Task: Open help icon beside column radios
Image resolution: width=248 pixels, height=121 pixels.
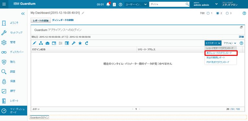Action: (x=244, y=13)
